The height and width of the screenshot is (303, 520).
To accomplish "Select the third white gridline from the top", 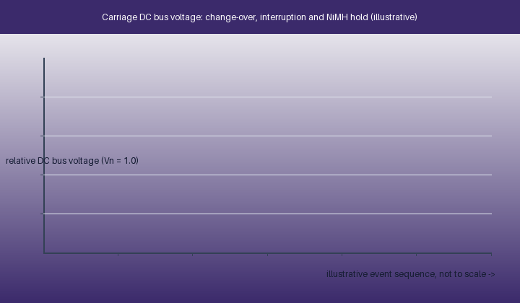I will (268, 175).
